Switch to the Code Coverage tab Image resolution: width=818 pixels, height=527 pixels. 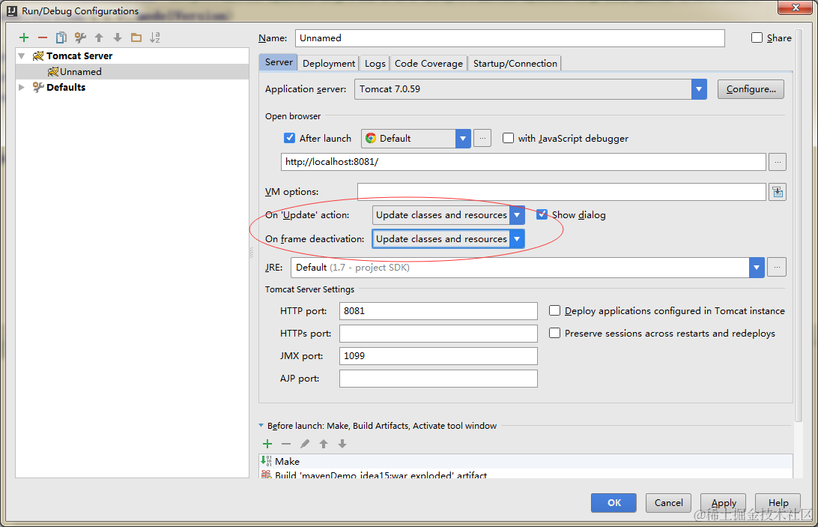(x=428, y=63)
